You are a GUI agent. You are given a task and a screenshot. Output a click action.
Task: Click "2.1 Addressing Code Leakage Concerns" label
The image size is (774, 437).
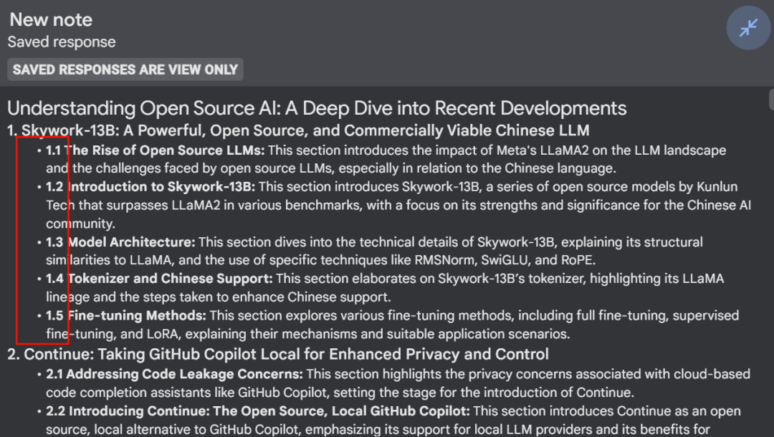coord(174,374)
